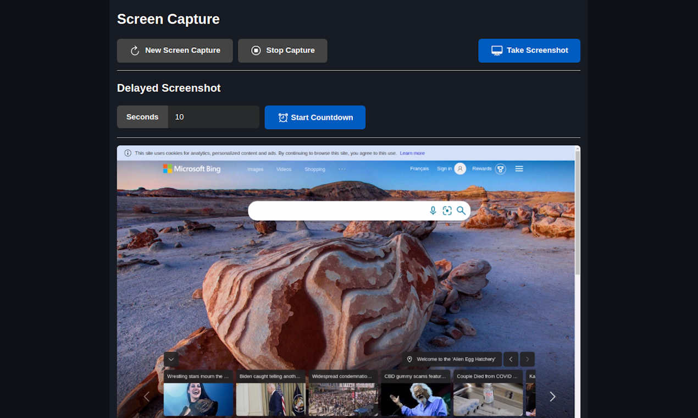Start a voice search with the microphone icon

[433, 210]
